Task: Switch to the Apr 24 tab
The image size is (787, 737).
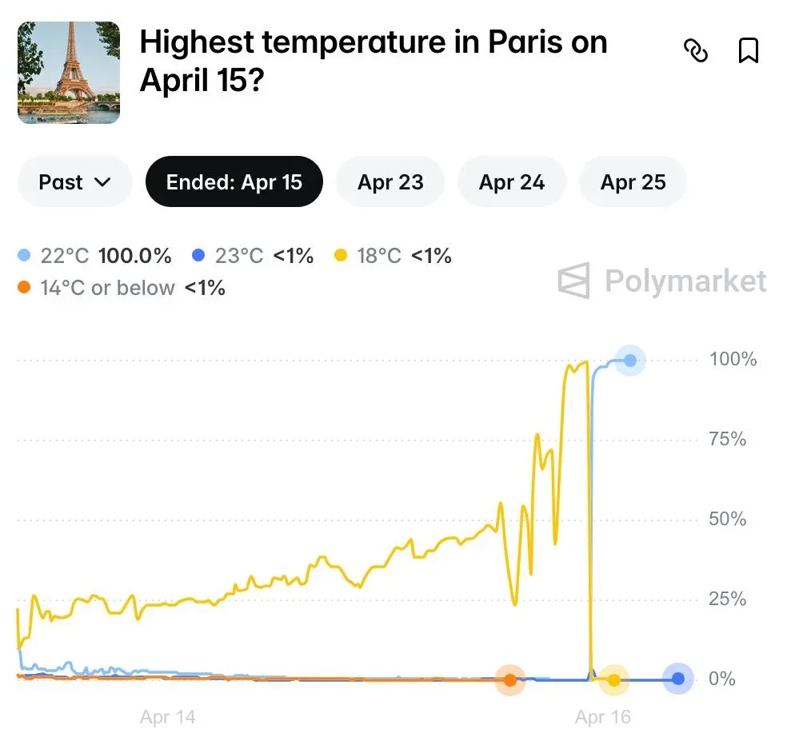Action: (x=512, y=182)
